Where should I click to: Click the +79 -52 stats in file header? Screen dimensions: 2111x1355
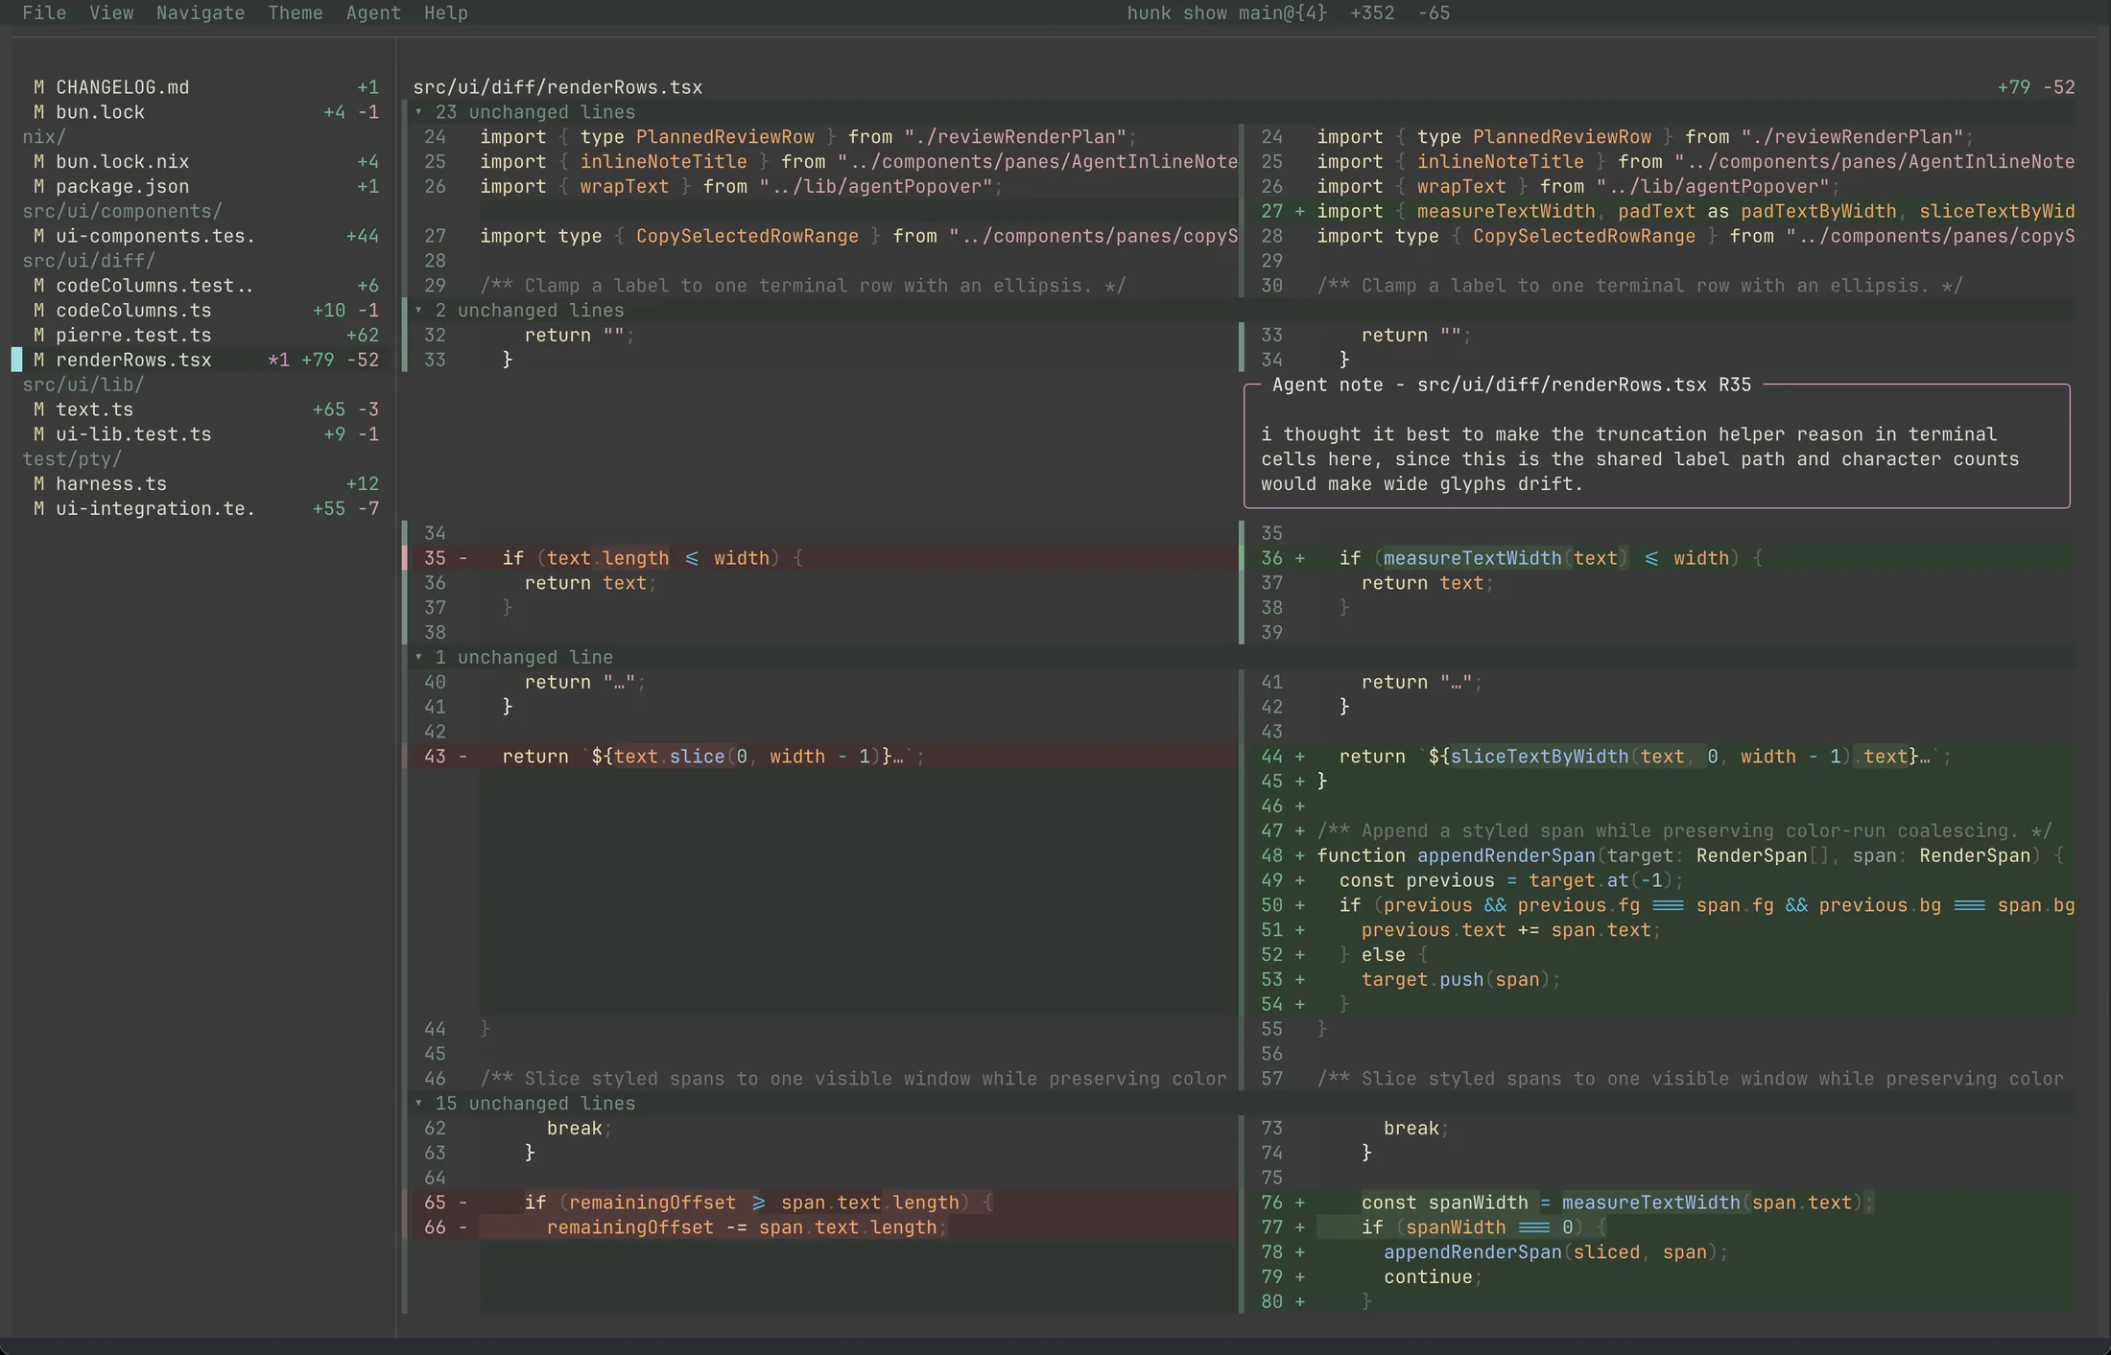click(x=2036, y=87)
